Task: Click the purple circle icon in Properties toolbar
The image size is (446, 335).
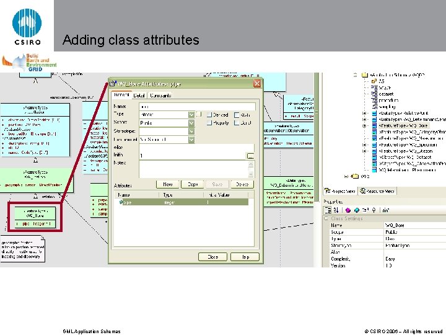Action: click(x=348, y=210)
